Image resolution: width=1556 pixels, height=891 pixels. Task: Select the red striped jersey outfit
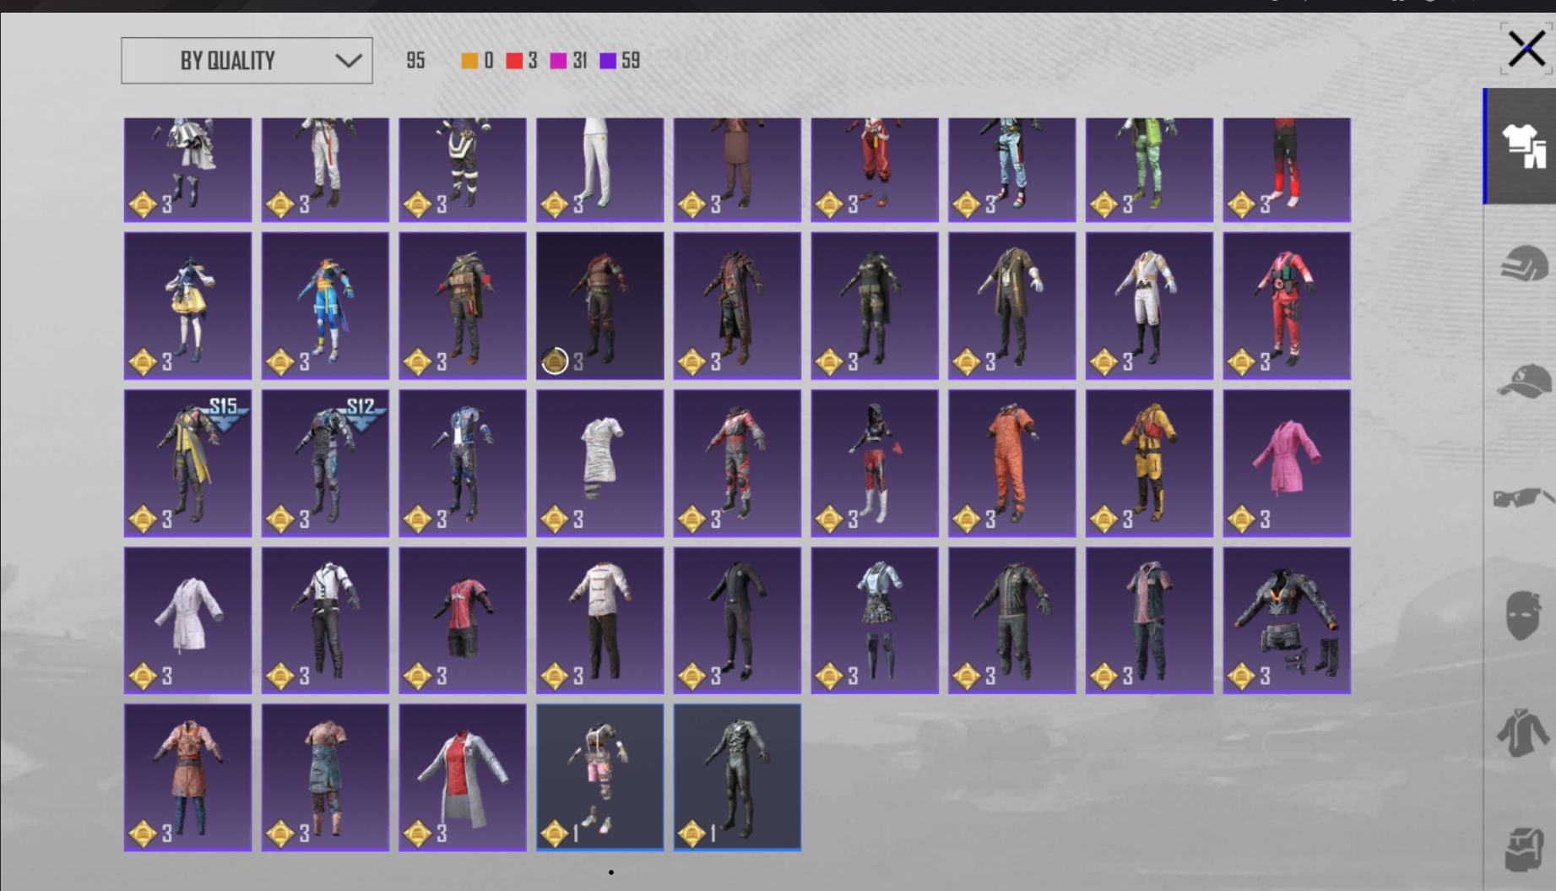tap(463, 621)
